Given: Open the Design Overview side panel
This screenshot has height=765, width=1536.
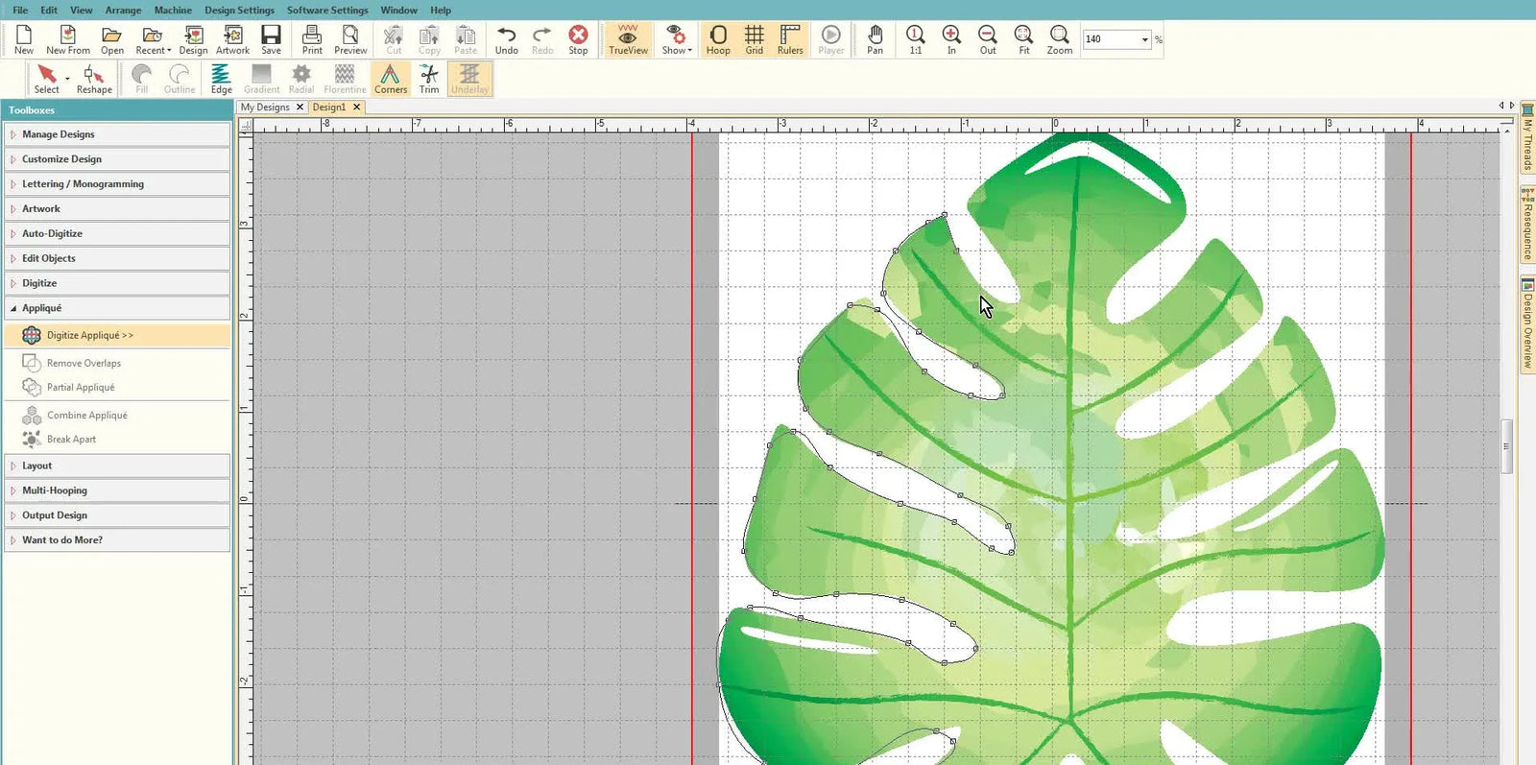Looking at the screenshot, I should [x=1527, y=324].
